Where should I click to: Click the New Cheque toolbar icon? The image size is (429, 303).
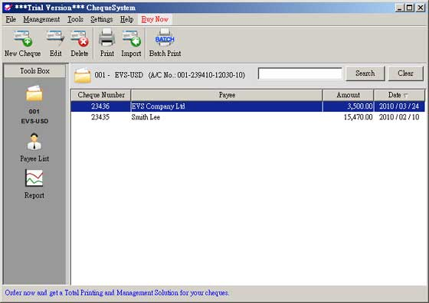tap(23, 39)
